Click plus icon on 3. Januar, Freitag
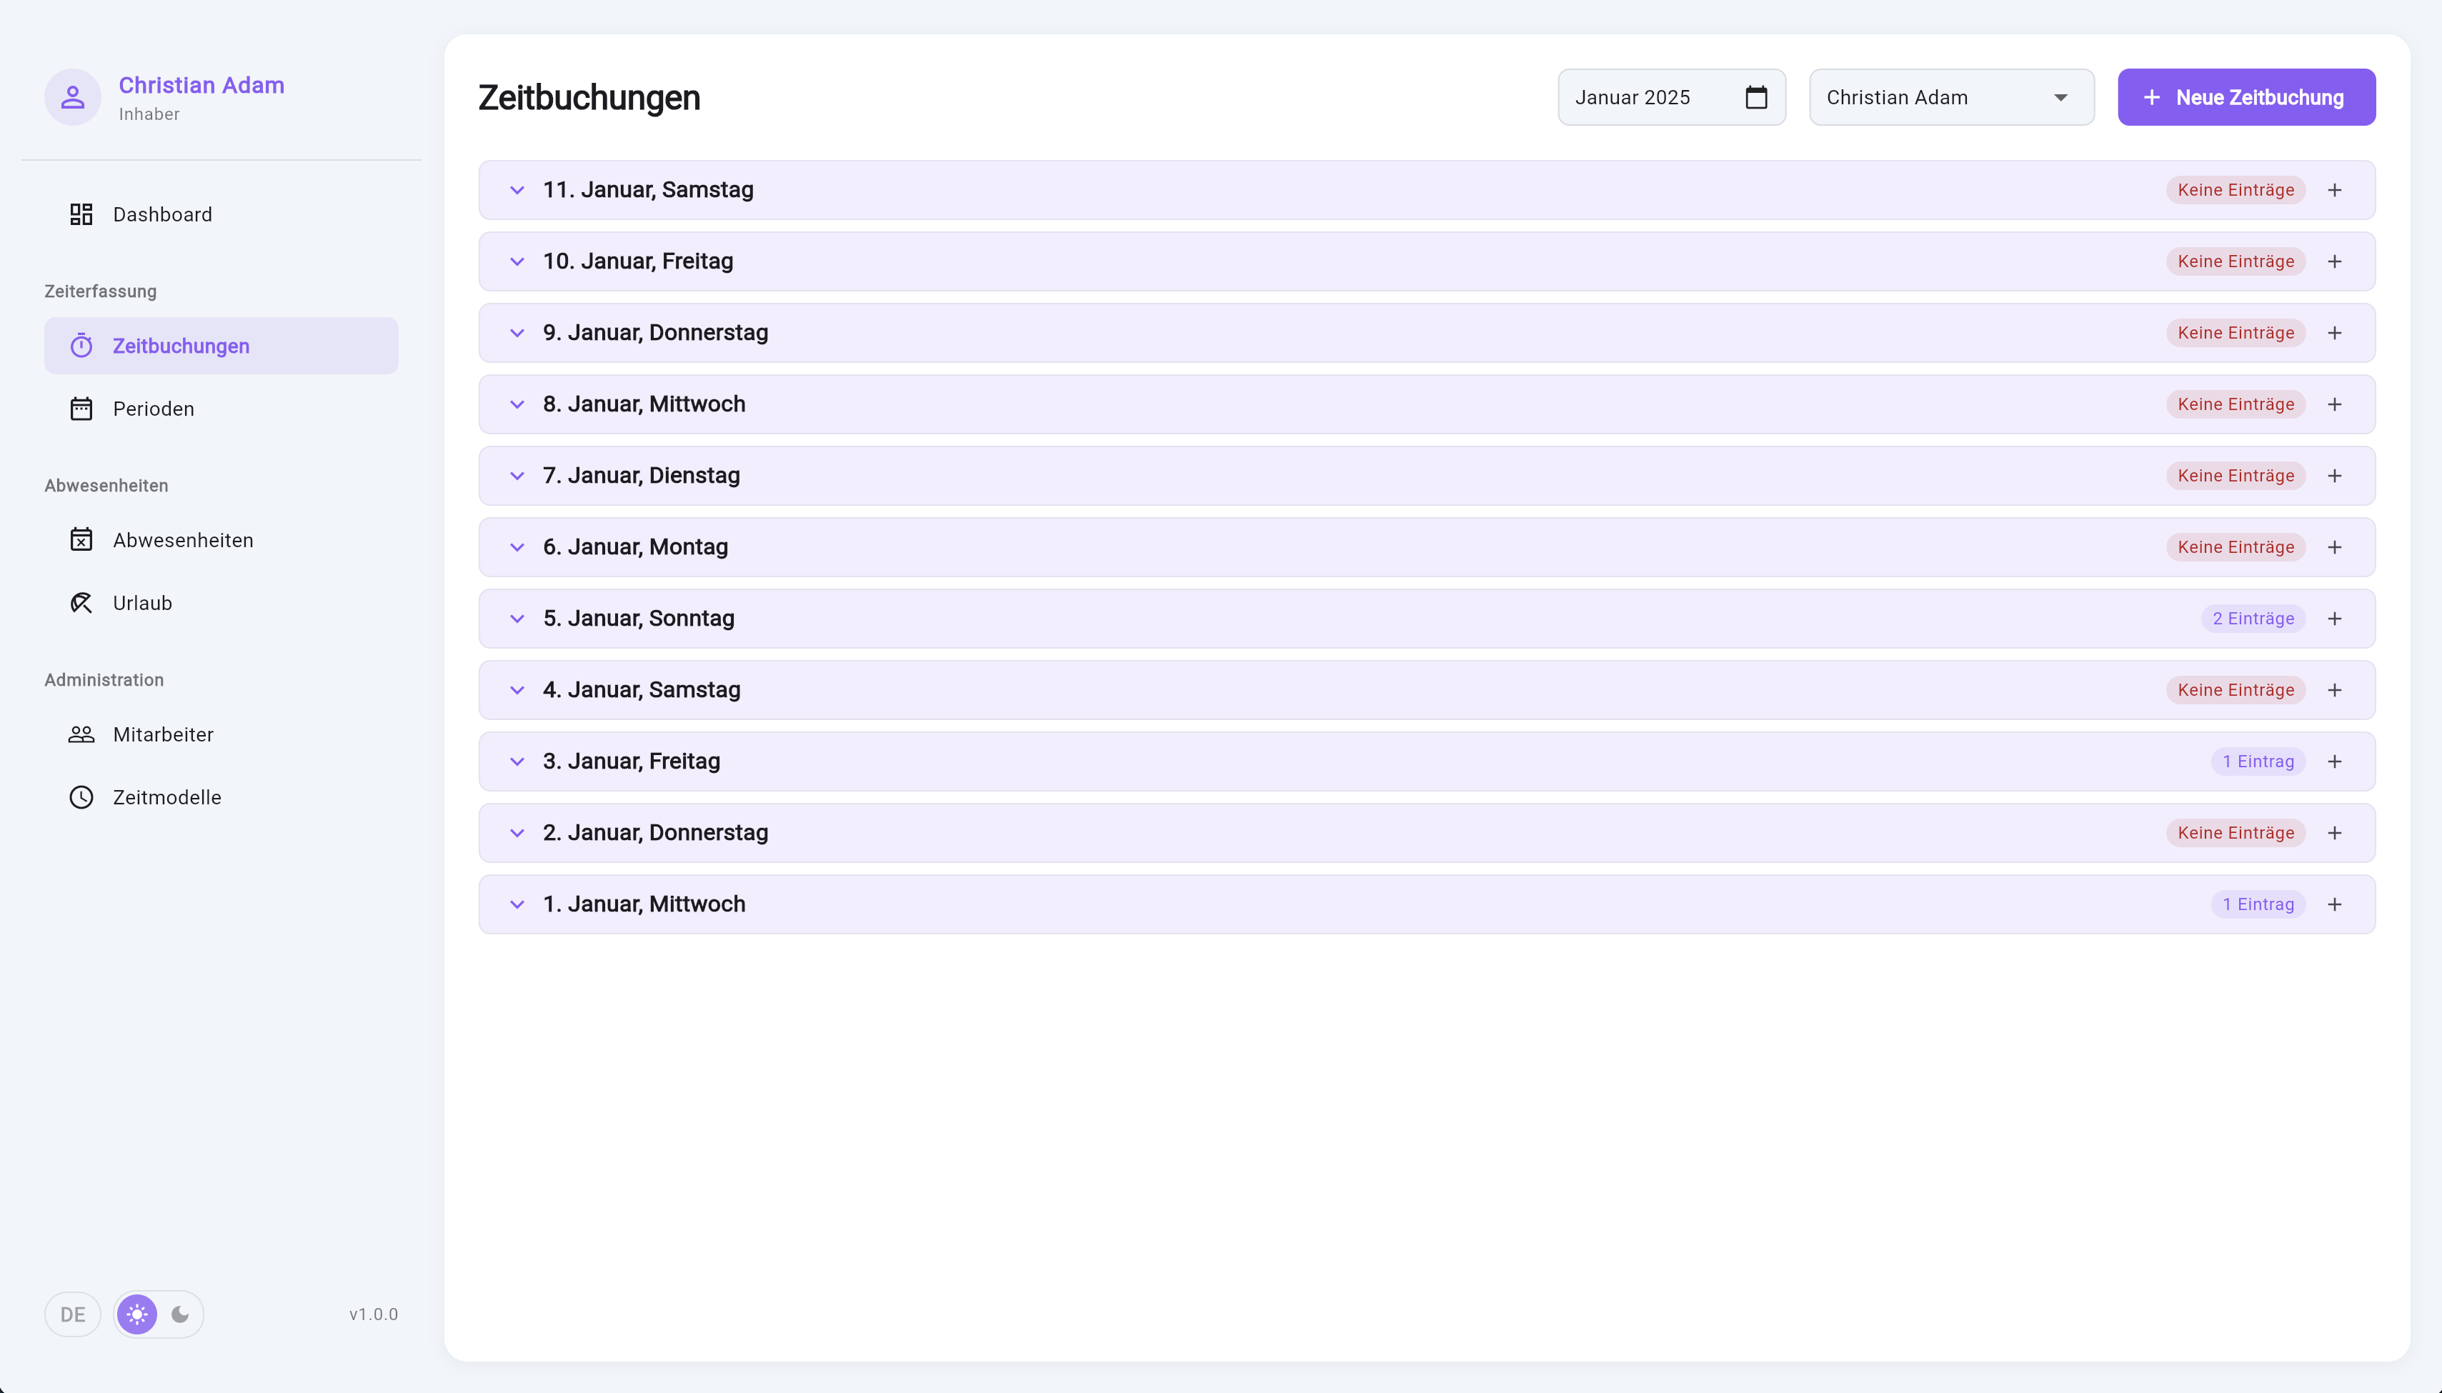This screenshot has height=1393, width=2442. tap(2335, 762)
